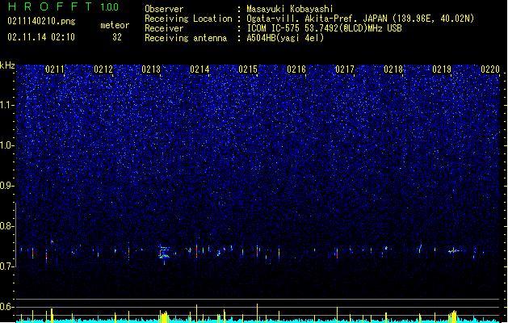This screenshot has height=323, width=508.
Task: Click the 0.7 frequency axis label
Action: pos(6,266)
